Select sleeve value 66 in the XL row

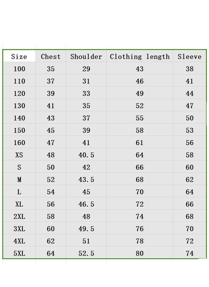click(189, 203)
